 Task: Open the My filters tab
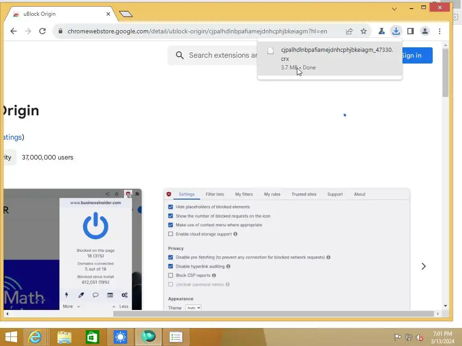click(x=244, y=194)
